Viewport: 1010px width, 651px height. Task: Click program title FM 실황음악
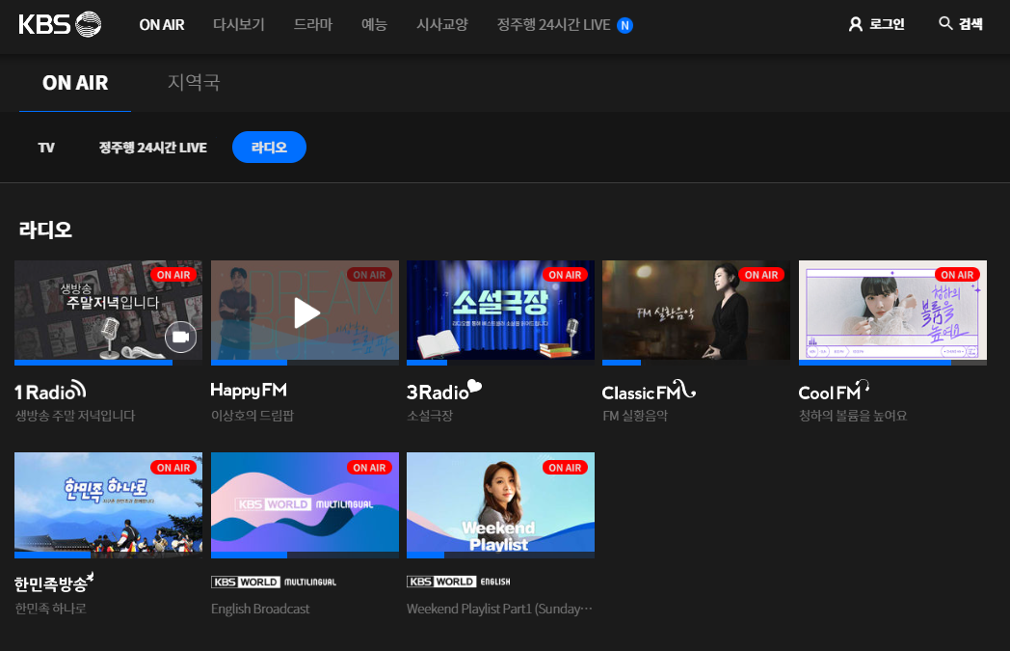click(x=634, y=416)
